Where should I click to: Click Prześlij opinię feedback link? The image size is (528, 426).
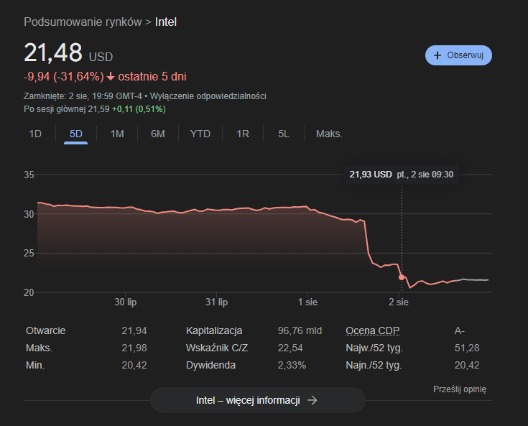click(460, 389)
